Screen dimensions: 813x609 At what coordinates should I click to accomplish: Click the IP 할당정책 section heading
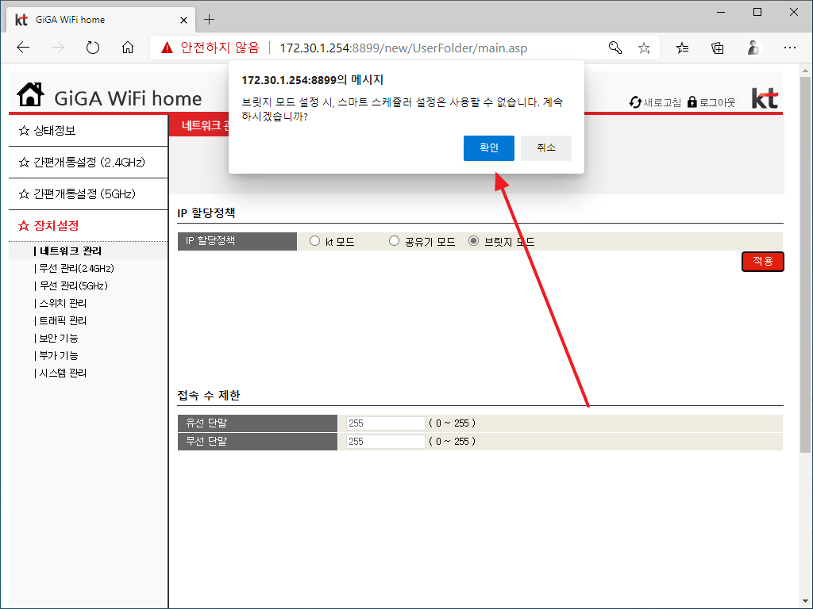pyautogui.click(x=206, y=213)
